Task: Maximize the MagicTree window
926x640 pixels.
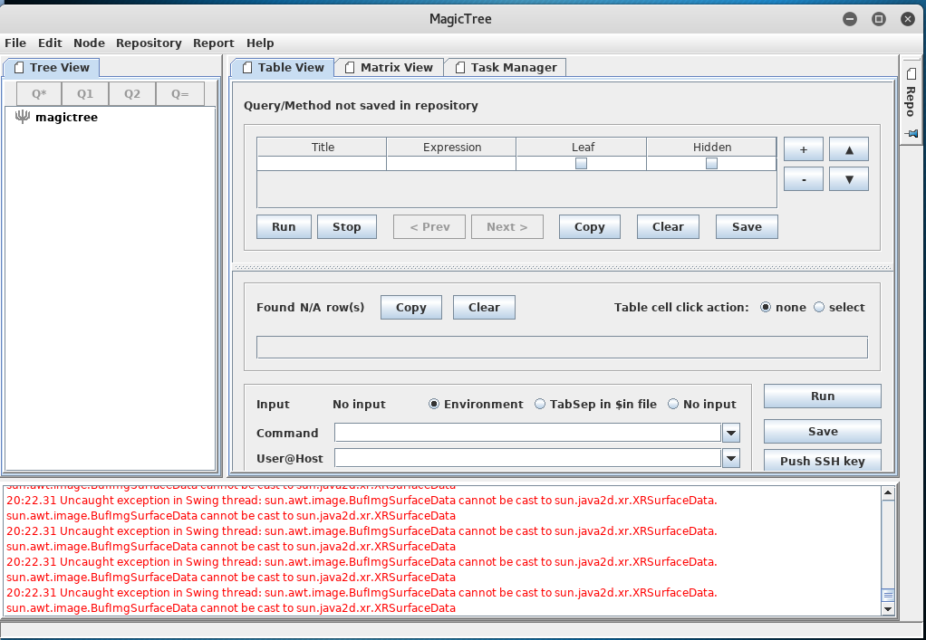Action: pyautogui.click(x=879, y=19)
